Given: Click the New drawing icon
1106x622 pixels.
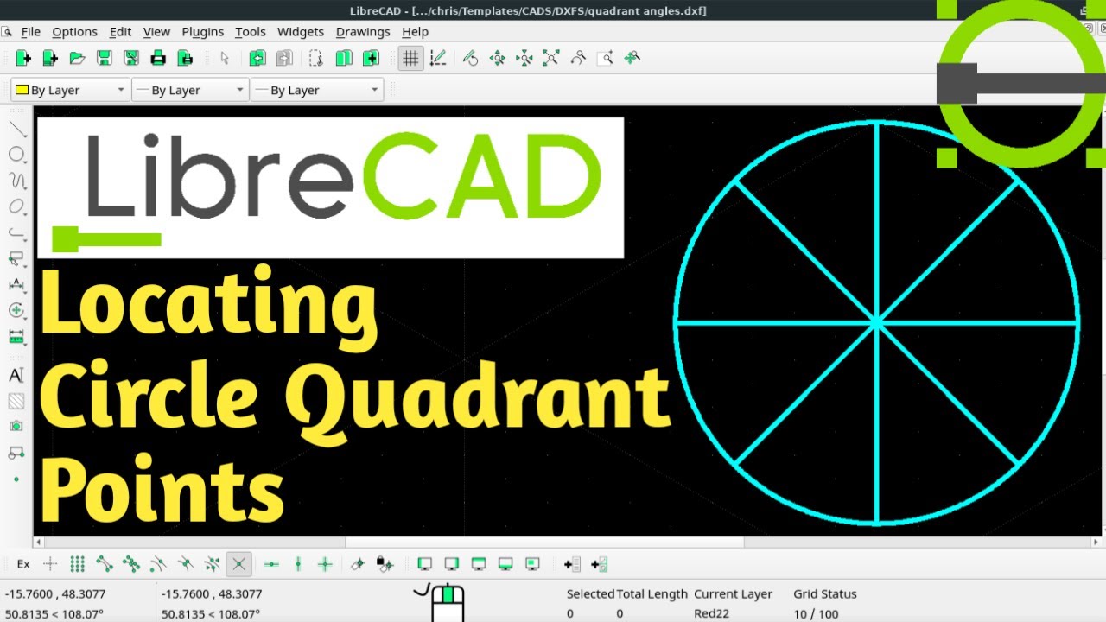Looking at the screenshot, I should click(x=23, y=59).
